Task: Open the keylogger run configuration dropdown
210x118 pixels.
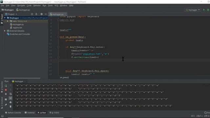Action: (193, 10)
